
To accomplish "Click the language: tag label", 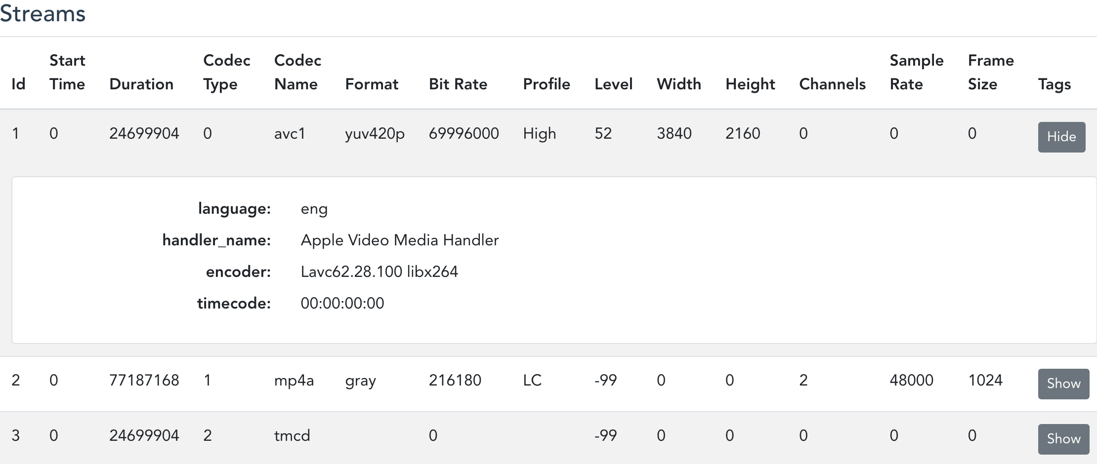I will click(234, 209).
